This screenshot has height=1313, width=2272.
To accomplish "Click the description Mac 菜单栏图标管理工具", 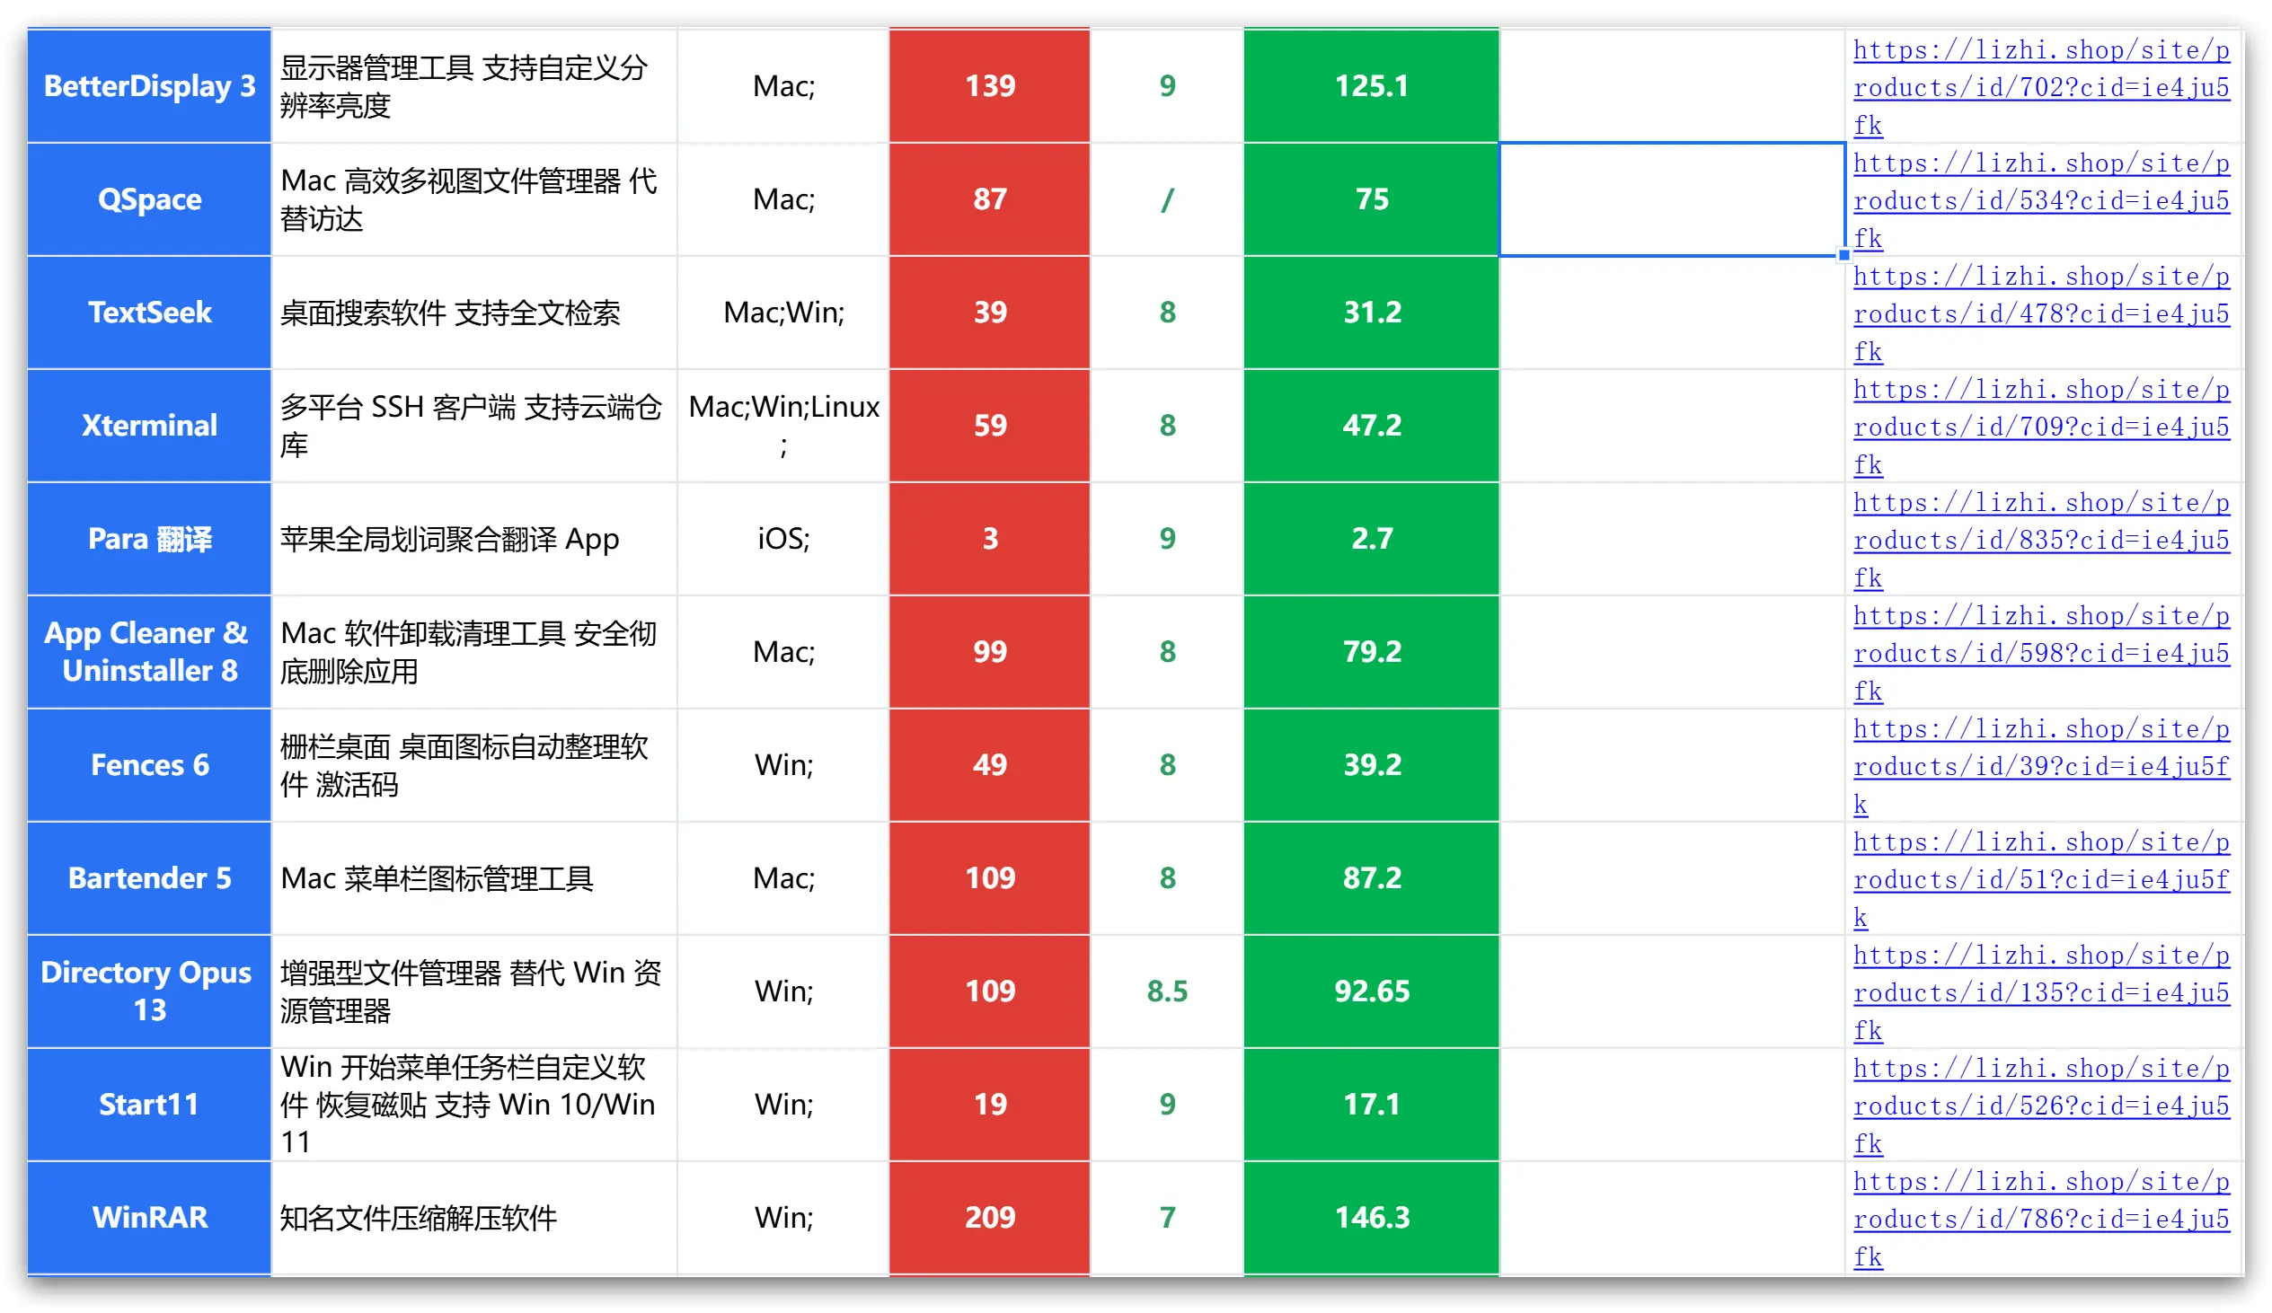I will pyautogui.click(x=474, y=877).
